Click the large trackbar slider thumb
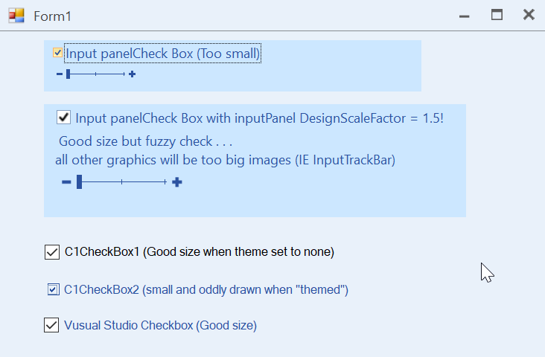This screenshot has height=357, width=545. [x=79, y=182]
